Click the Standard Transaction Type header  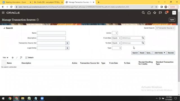click(165, 63)
